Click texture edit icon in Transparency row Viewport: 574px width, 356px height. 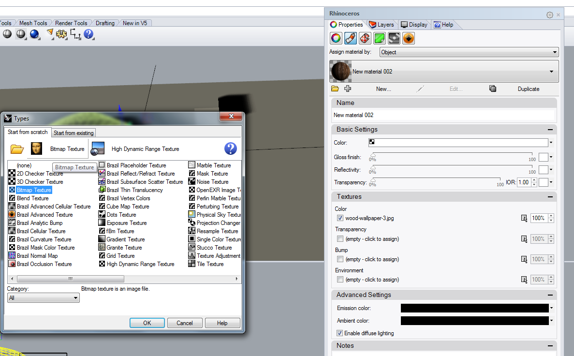pos(524,239)
